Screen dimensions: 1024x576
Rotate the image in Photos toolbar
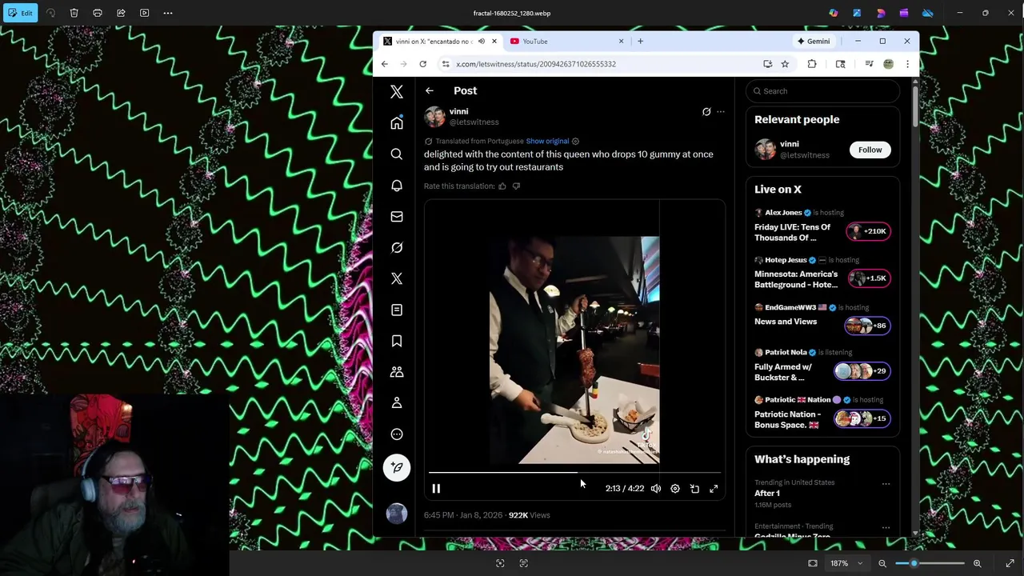pos(51,13)
